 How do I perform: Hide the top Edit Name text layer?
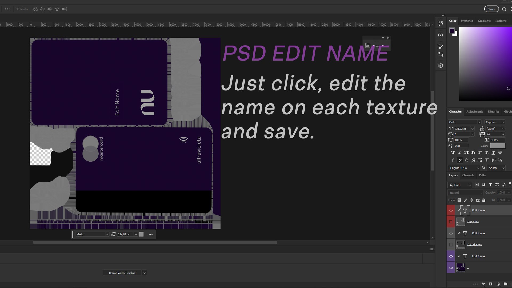[451, 210]
